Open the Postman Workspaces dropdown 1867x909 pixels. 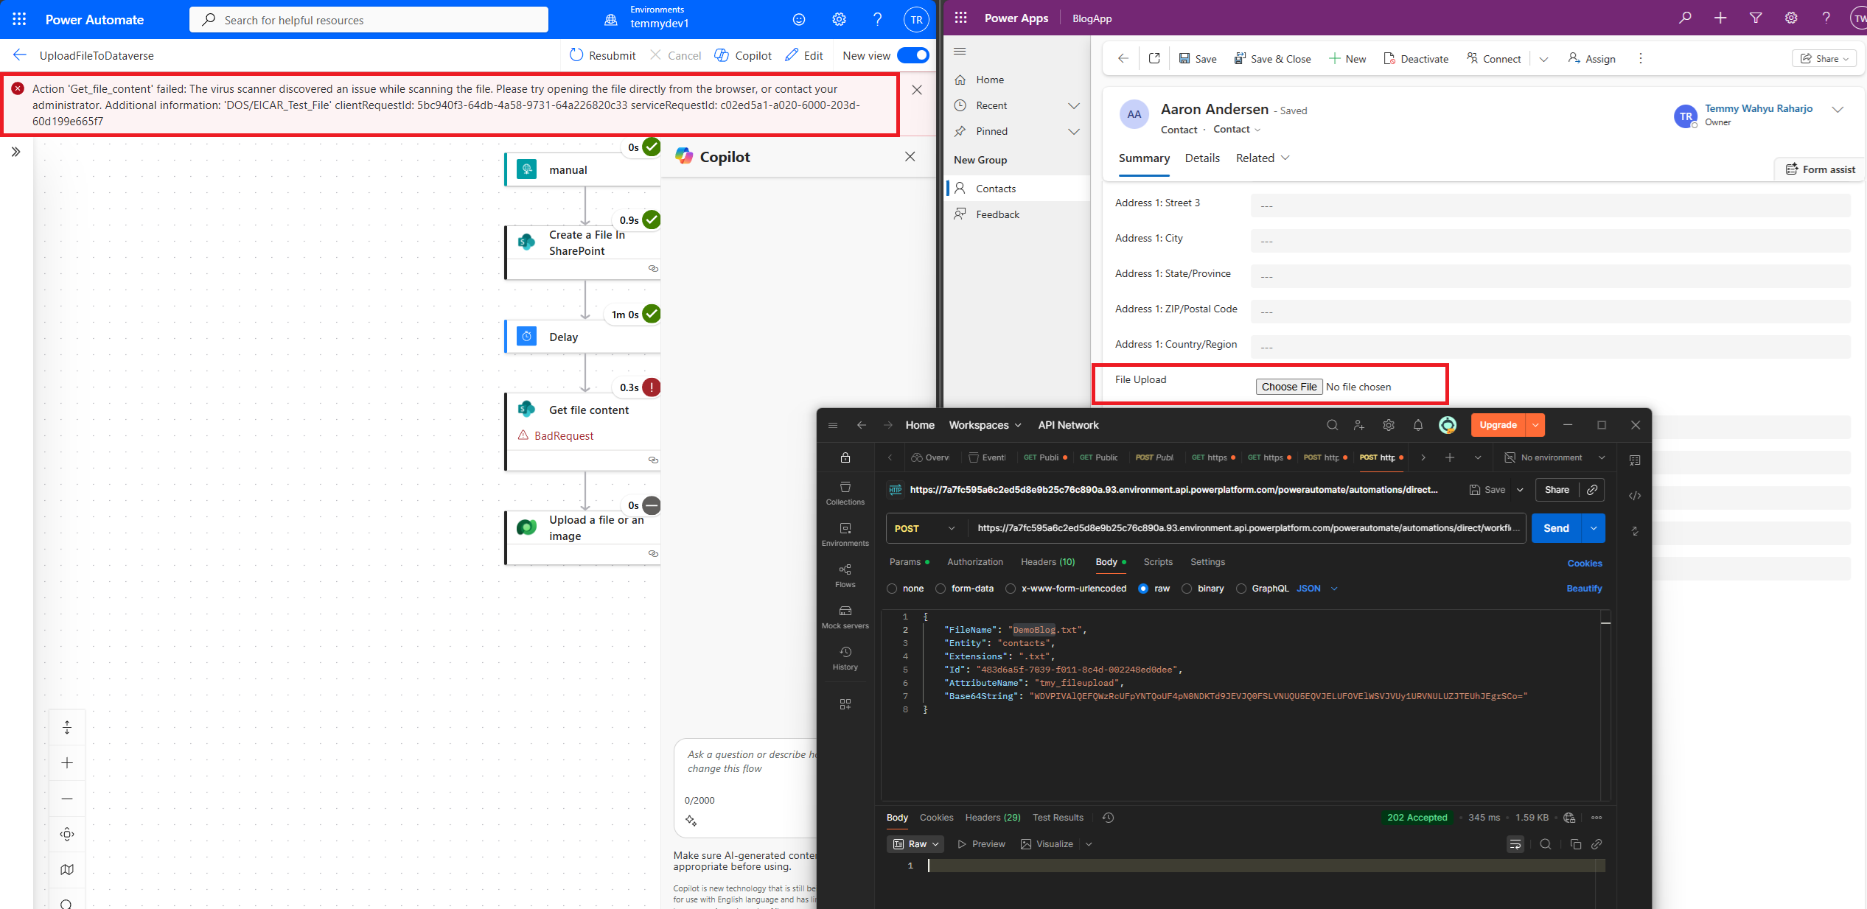[x=985, y=425]
